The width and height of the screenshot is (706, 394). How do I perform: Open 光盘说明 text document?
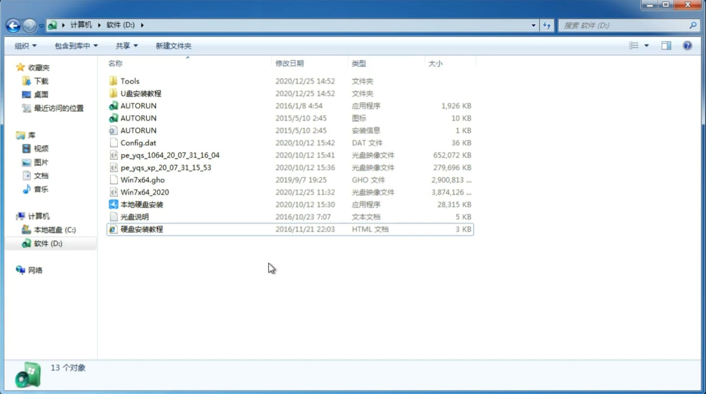click(x=135, y=217)
